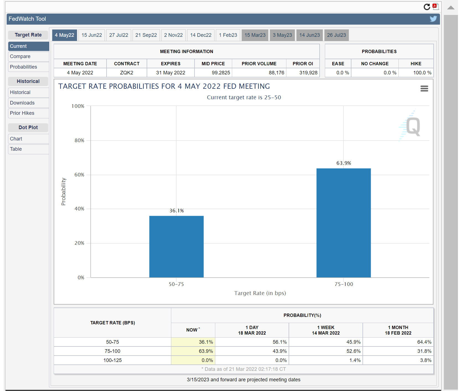This screenshot has height=391, width=461.
Task: Open Compare in the Target Rate sidebar
Action: click(20, 56)
